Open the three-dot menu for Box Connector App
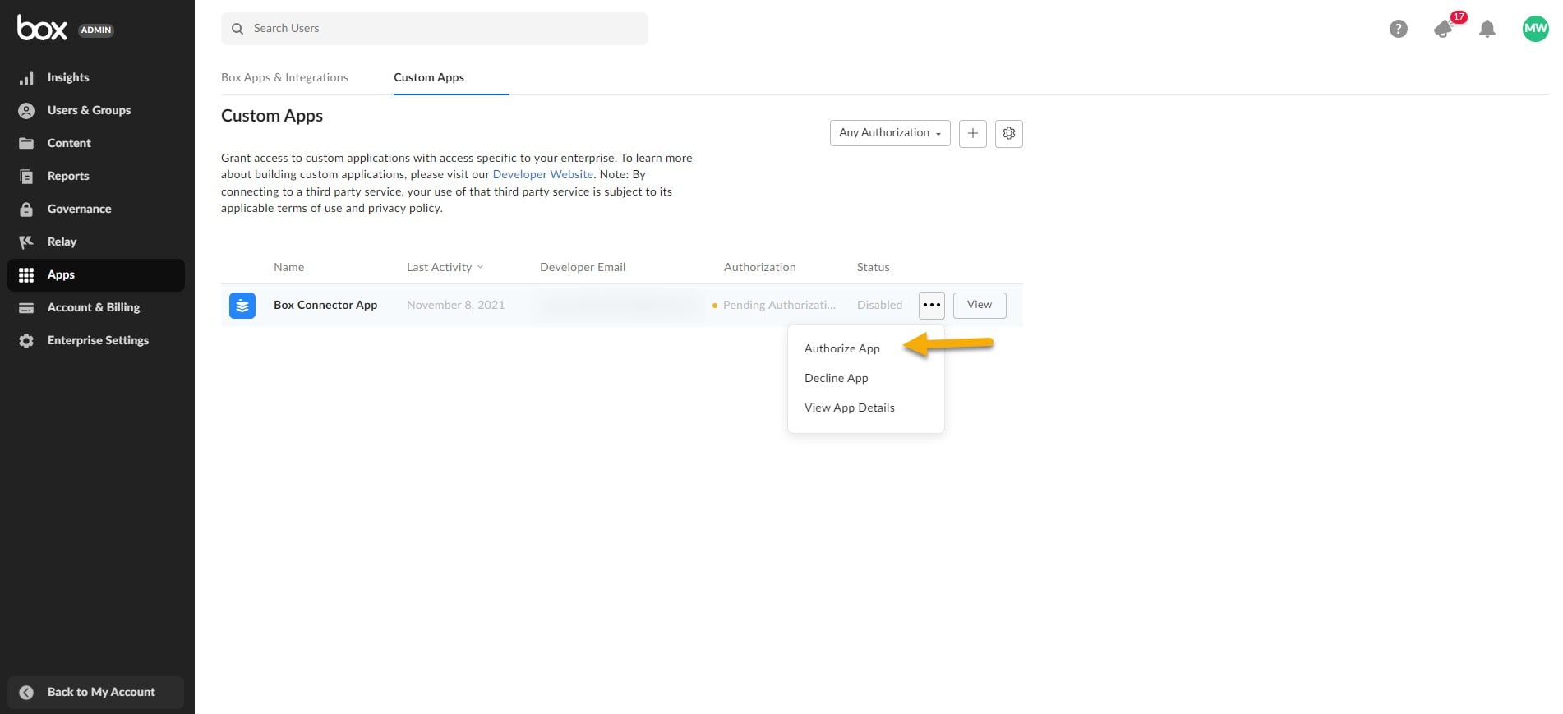Image resolution: width=1563 pixels, height=714 pixels. click(931, 305)
